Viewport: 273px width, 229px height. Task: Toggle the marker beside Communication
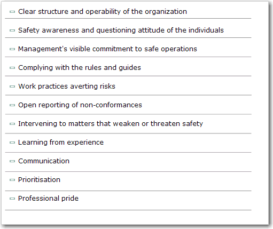click(12, 161)
